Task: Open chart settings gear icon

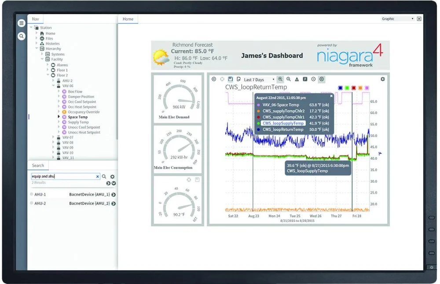Action: [382, 79]
